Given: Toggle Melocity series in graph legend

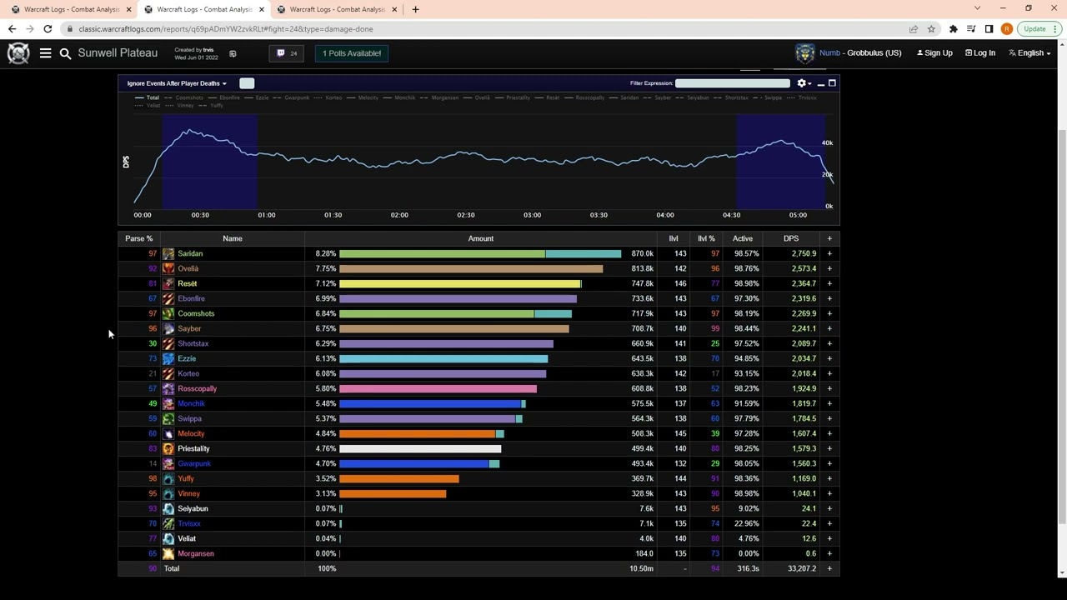Looking at the screenshot, I should tap(363, 97).
